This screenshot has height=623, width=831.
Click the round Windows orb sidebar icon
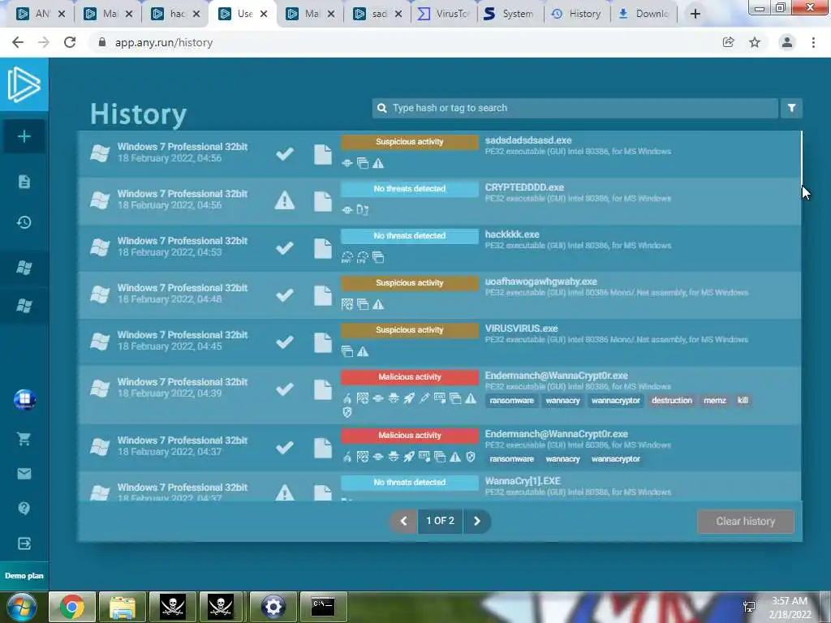[24, 400]
